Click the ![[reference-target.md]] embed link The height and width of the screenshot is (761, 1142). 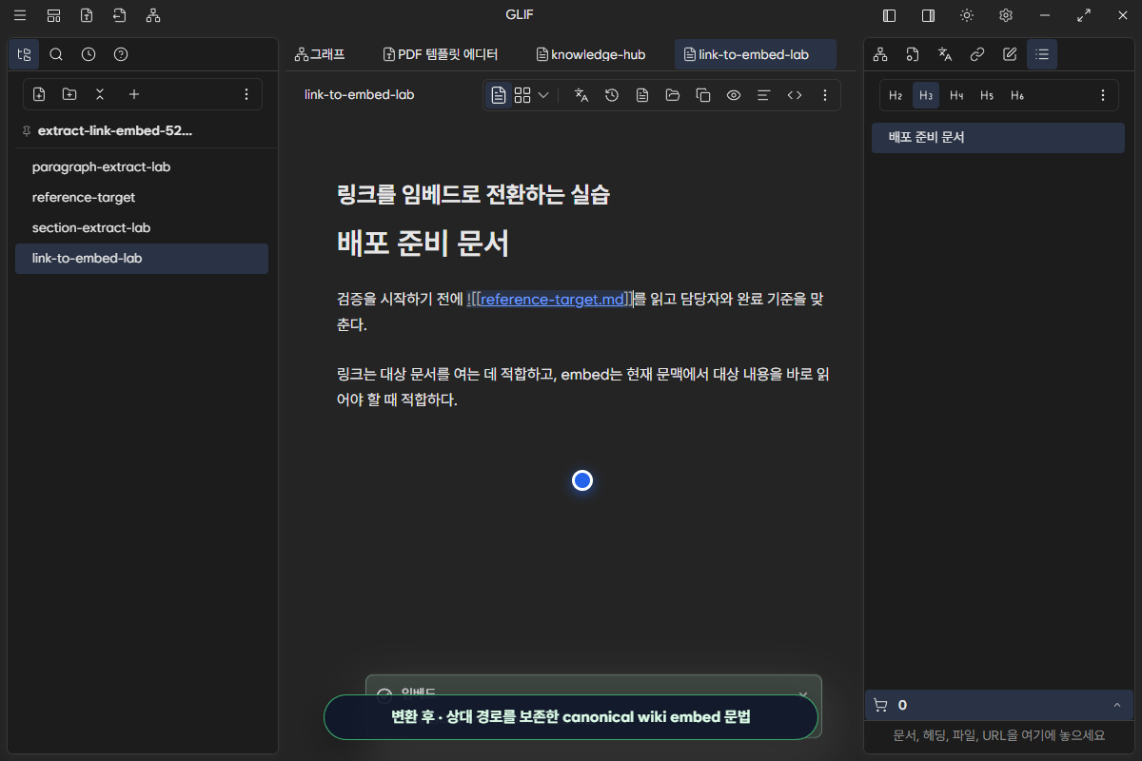[x=550, y=299]
